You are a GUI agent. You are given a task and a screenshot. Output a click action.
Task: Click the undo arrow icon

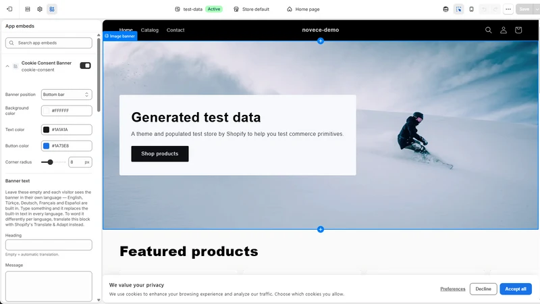[484, 9]
